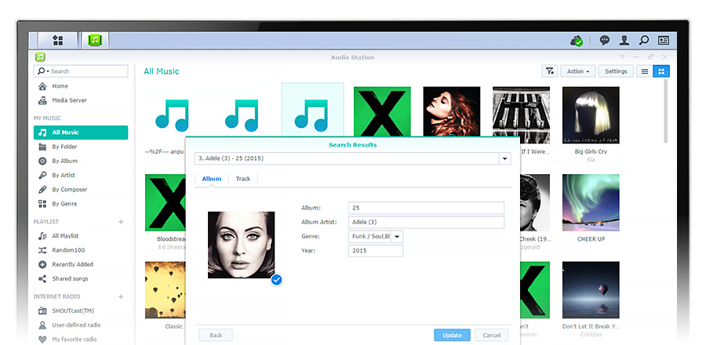Open the notifications speech bubble icon
The image size is (706, 345).
pos(605,40)
